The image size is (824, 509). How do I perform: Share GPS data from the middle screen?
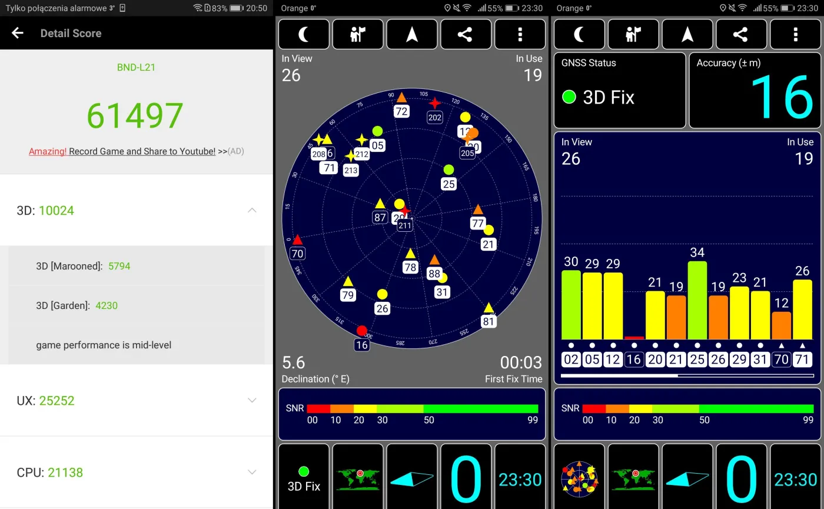point(466,34)
